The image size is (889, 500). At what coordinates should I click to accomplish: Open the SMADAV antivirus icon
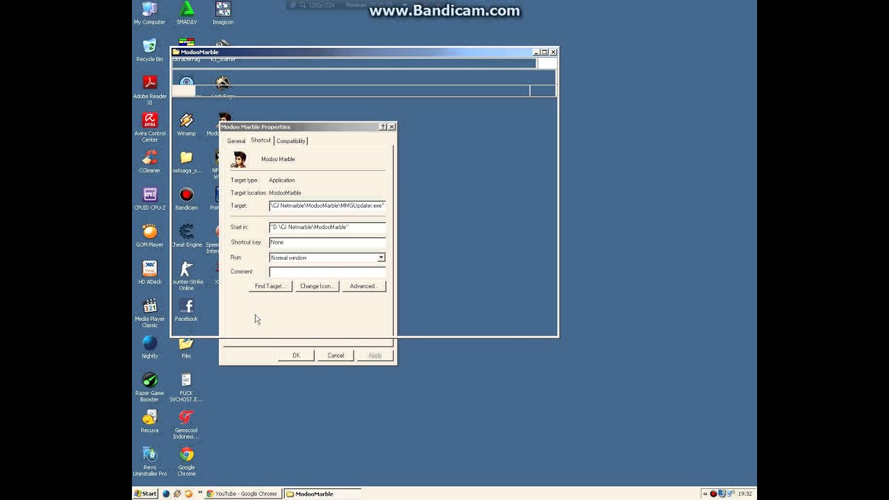[186, 13]
